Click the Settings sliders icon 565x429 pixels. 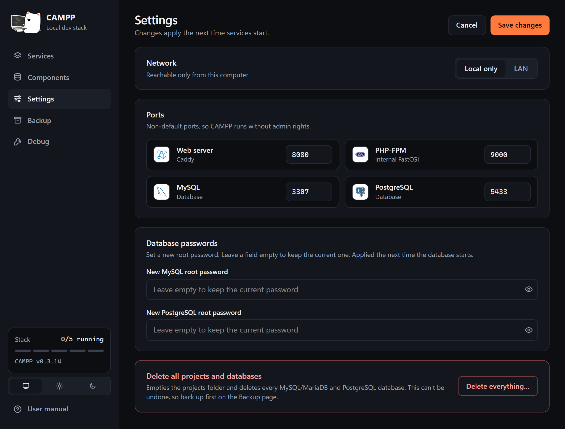(18, 99)
